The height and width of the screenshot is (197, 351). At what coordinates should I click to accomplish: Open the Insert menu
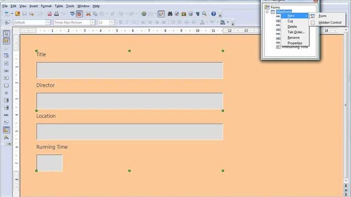(x=33, y=6)
